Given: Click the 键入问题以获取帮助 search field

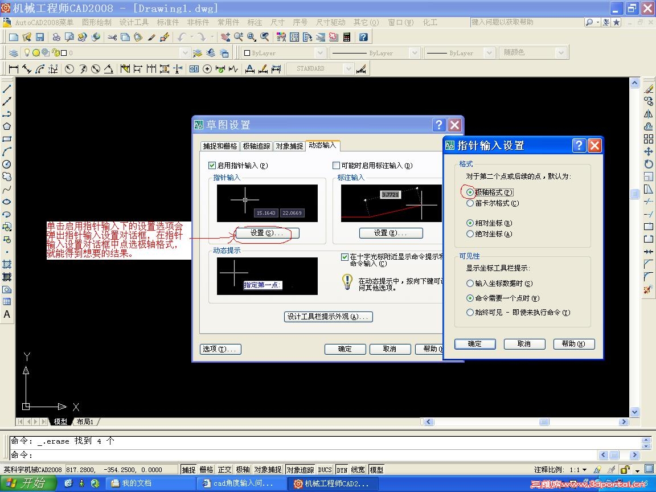Looking at the screenshot, I should click(x=527, y=22).
